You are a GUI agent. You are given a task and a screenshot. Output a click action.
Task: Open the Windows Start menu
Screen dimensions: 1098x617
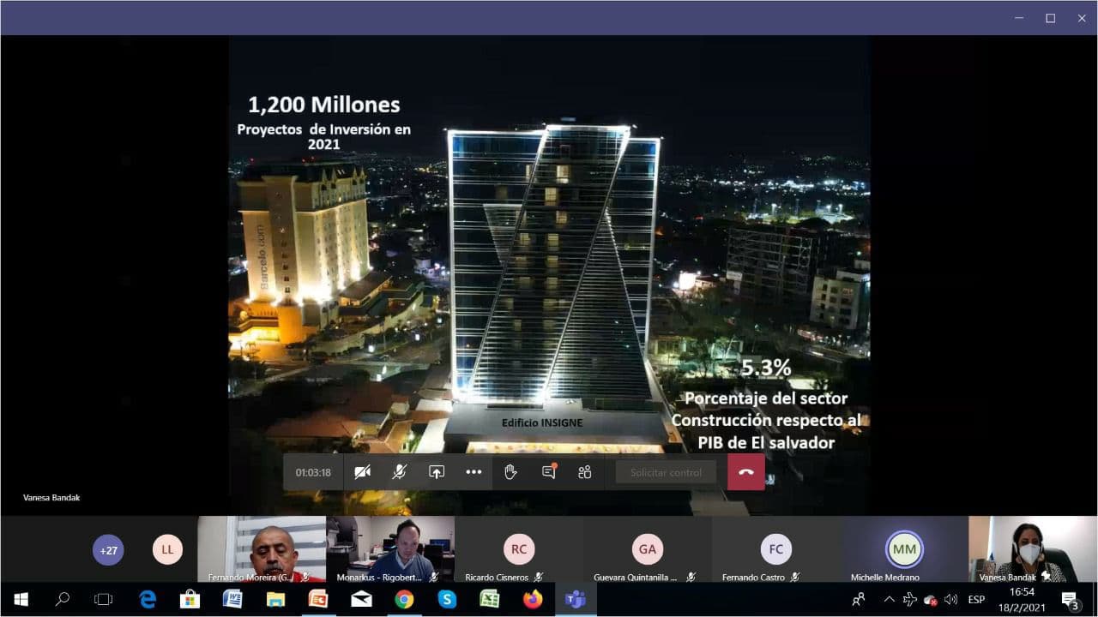[x=21, y=599]
